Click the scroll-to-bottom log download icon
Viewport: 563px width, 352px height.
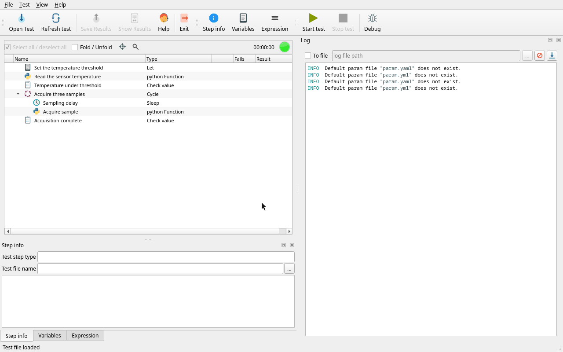tap(552, 55)
